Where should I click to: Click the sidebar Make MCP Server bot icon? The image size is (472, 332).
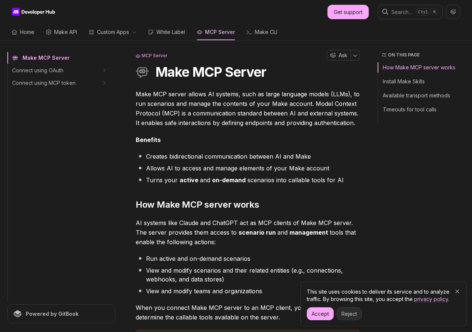point(15,58)
